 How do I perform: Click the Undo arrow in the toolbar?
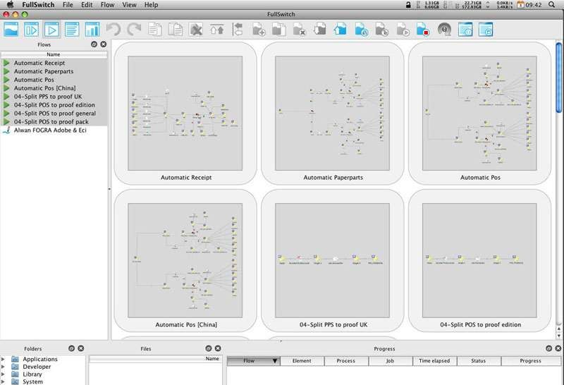(113, 30)
